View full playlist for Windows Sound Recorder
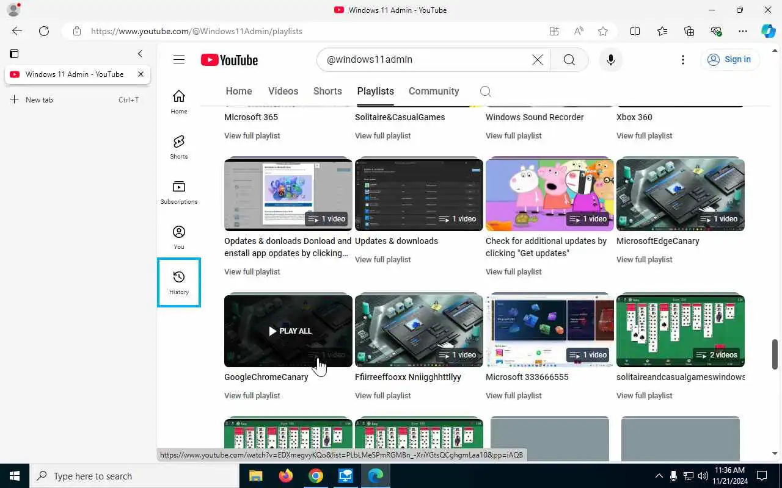 pyautogui.click(x=514, y=136)
